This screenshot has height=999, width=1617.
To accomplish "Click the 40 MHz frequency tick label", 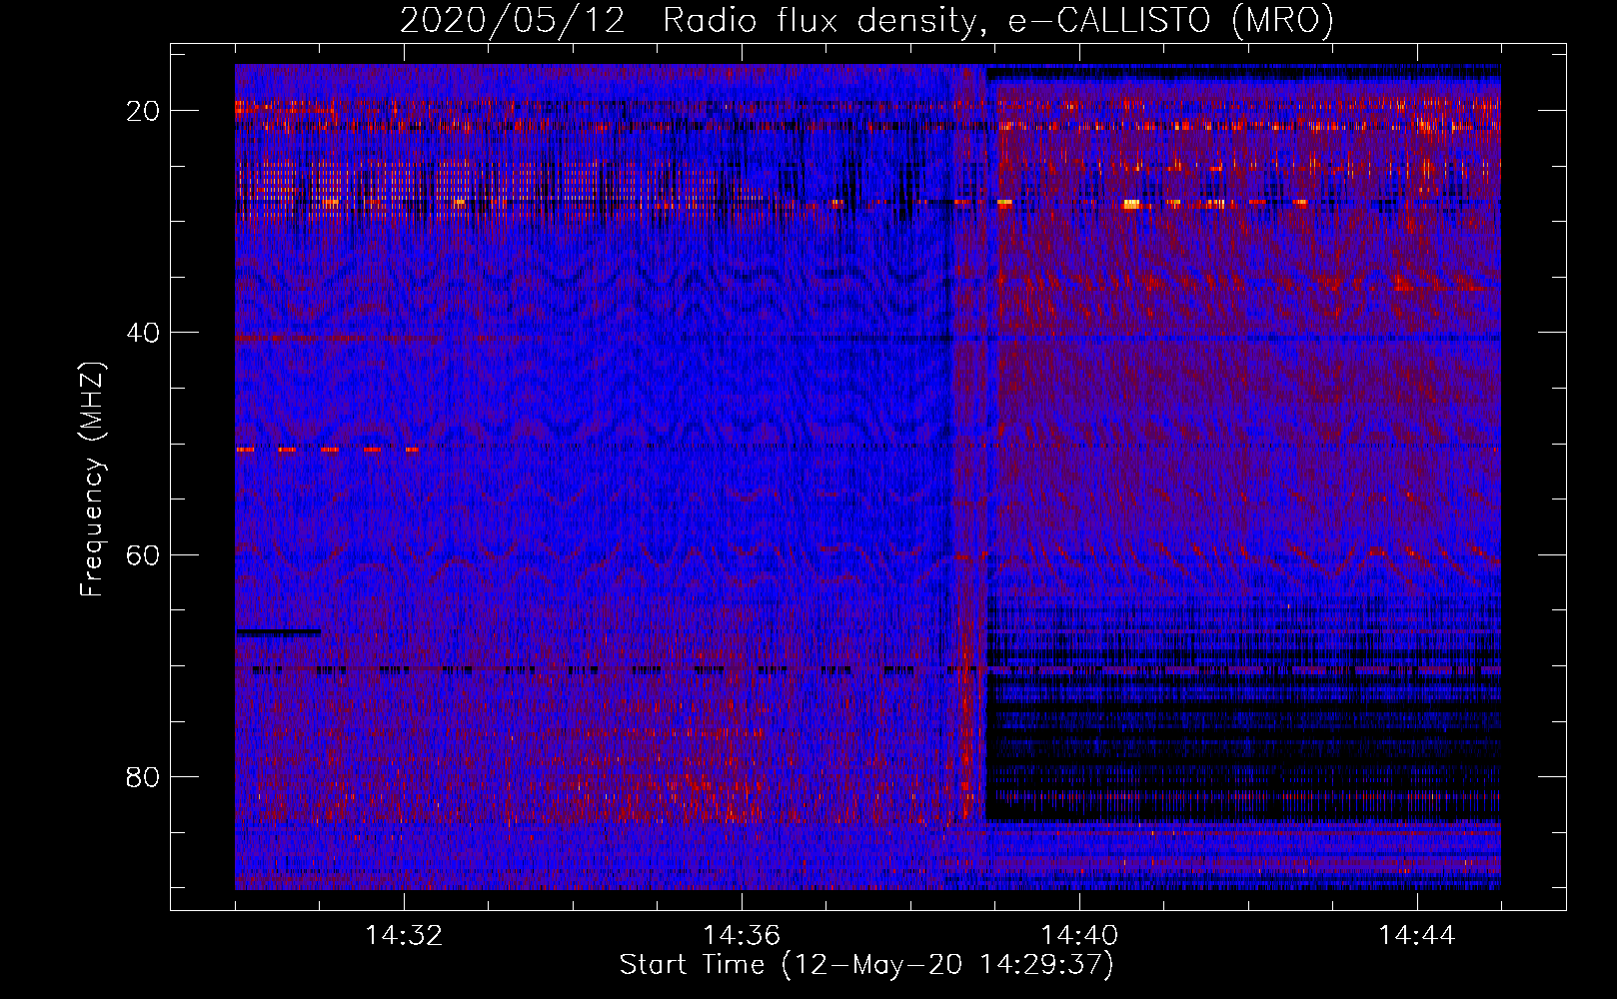I will 143,333.
